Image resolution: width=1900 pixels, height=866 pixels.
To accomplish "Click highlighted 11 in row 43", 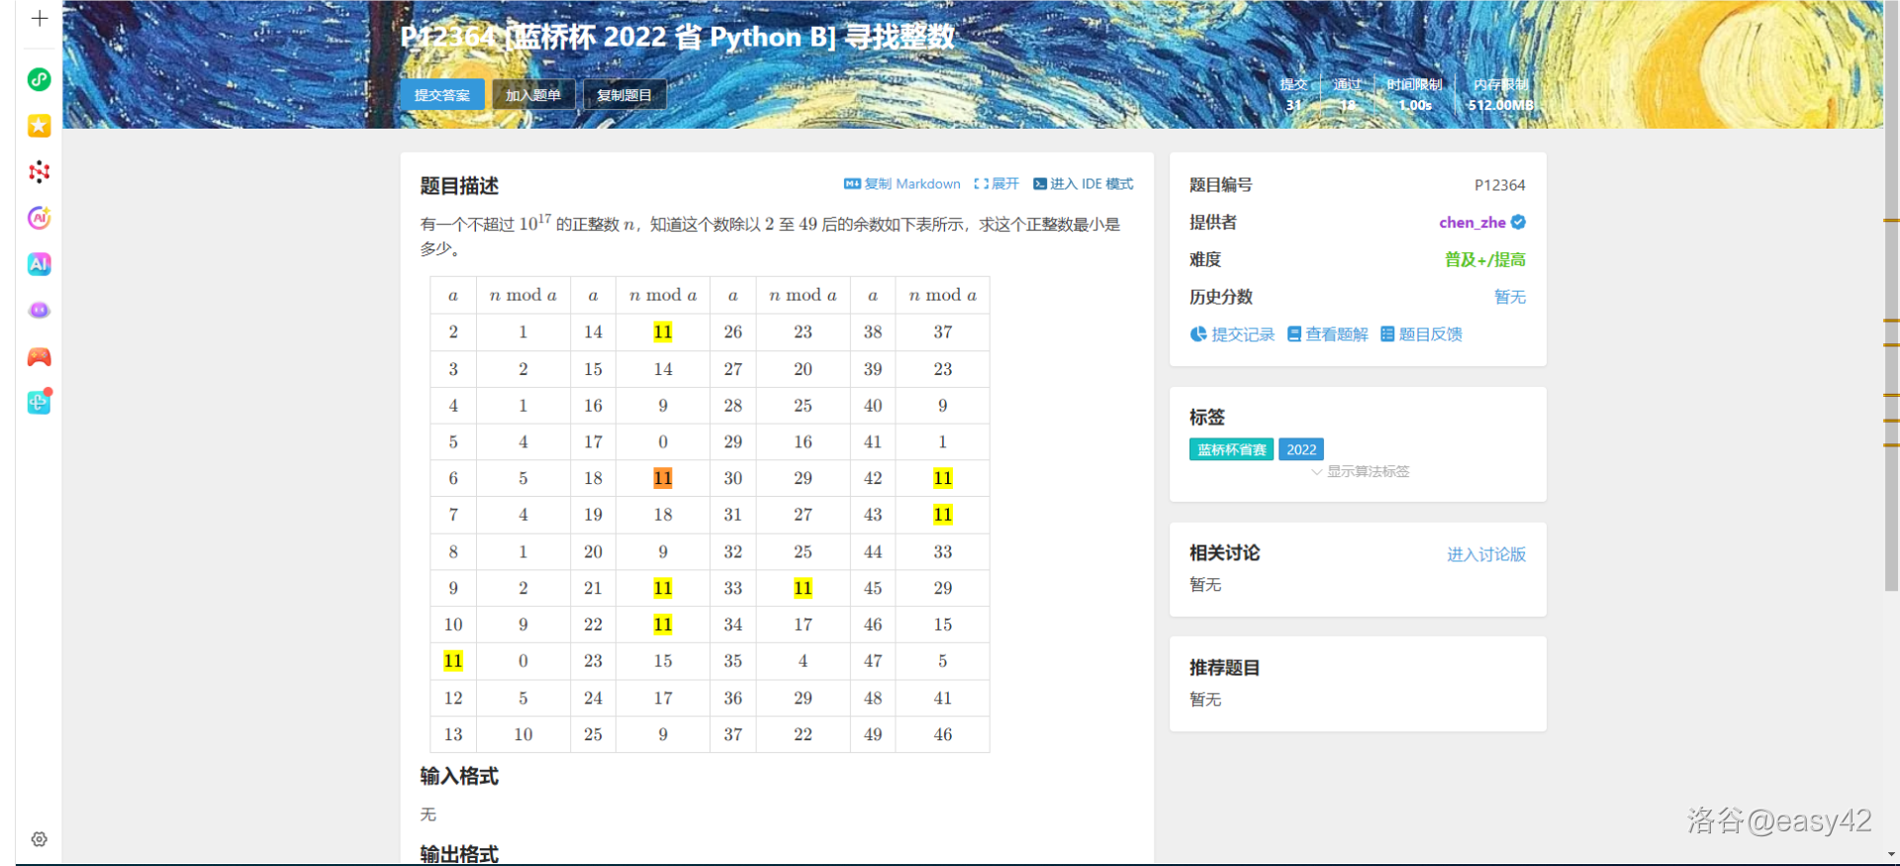I will [943, 515].
